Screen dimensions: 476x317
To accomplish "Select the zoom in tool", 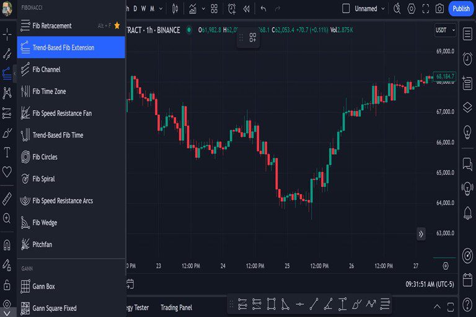I will pos(7,218).
